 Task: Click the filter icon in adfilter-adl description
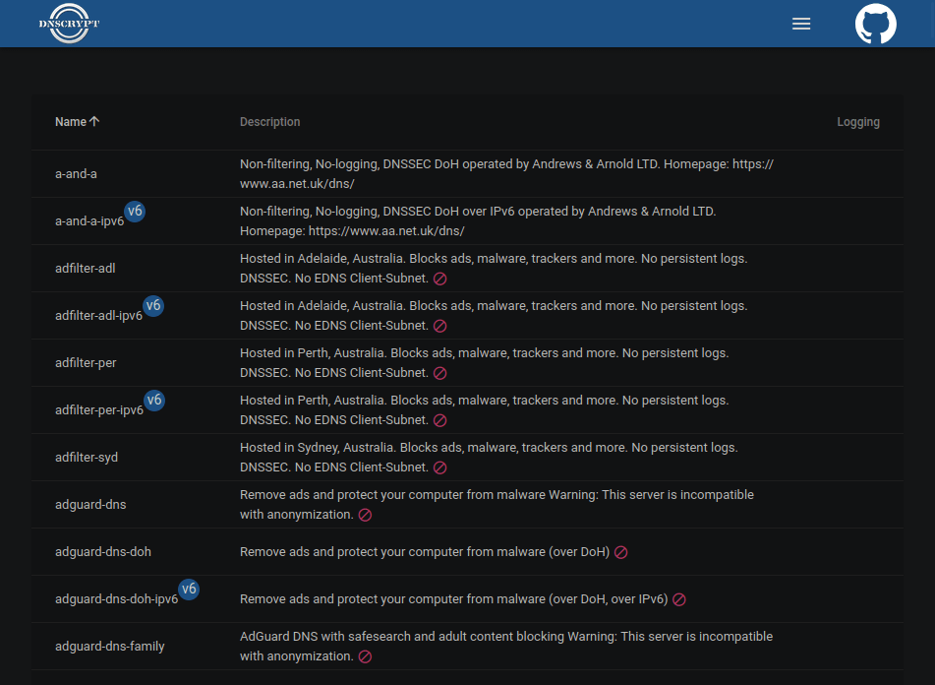click(440, 279)
